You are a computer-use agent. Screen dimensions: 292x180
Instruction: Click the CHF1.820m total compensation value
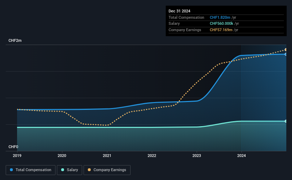(x=220, y=17)
